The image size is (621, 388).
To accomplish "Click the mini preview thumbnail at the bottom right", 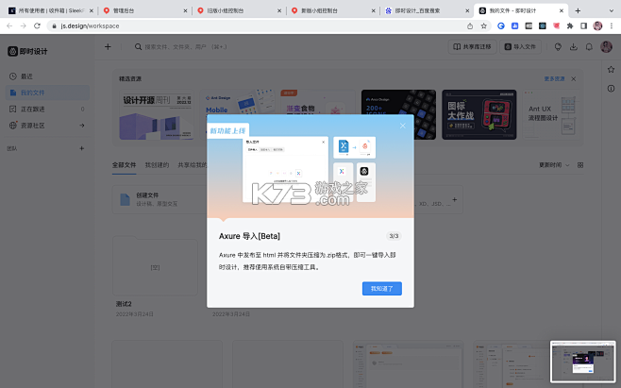I will (582, 362).
